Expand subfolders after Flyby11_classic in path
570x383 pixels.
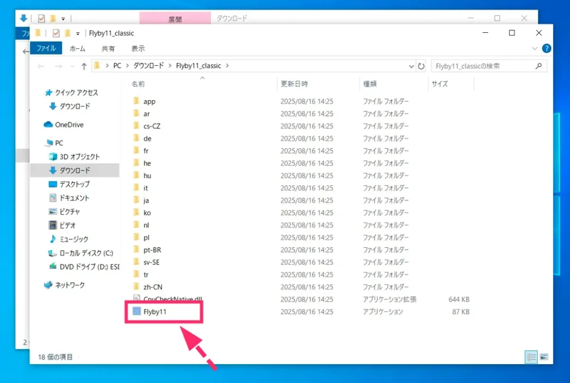pyautogui.click(x=227, y=66)
